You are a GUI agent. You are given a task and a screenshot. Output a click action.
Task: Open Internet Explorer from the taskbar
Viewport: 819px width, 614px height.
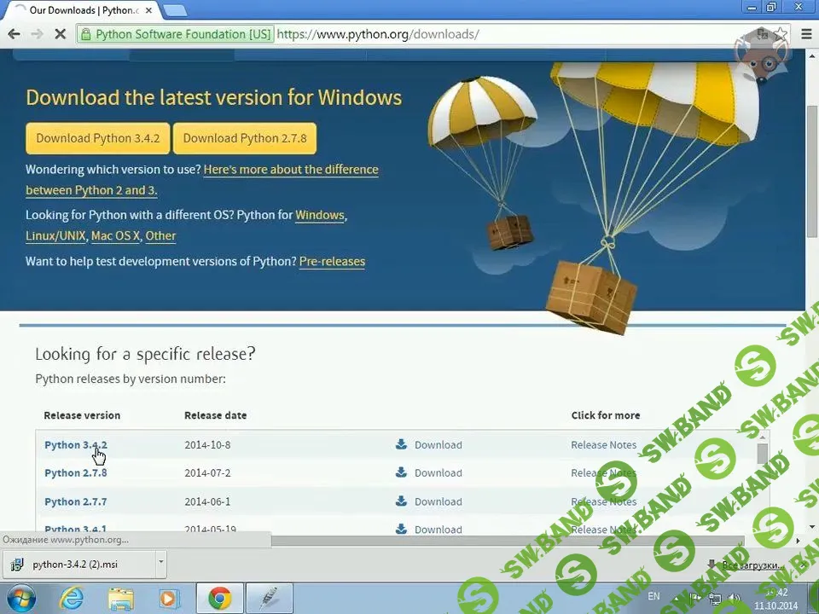[72, 598]
